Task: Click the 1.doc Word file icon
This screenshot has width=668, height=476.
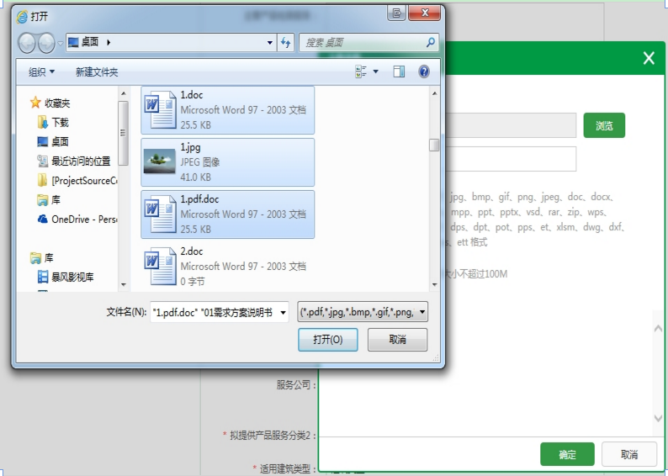Action: [160, 110]
